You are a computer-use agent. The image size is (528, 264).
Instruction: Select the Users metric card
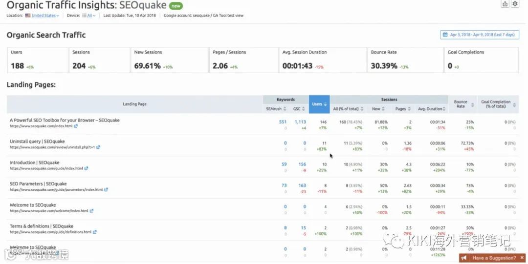[38, 60]
